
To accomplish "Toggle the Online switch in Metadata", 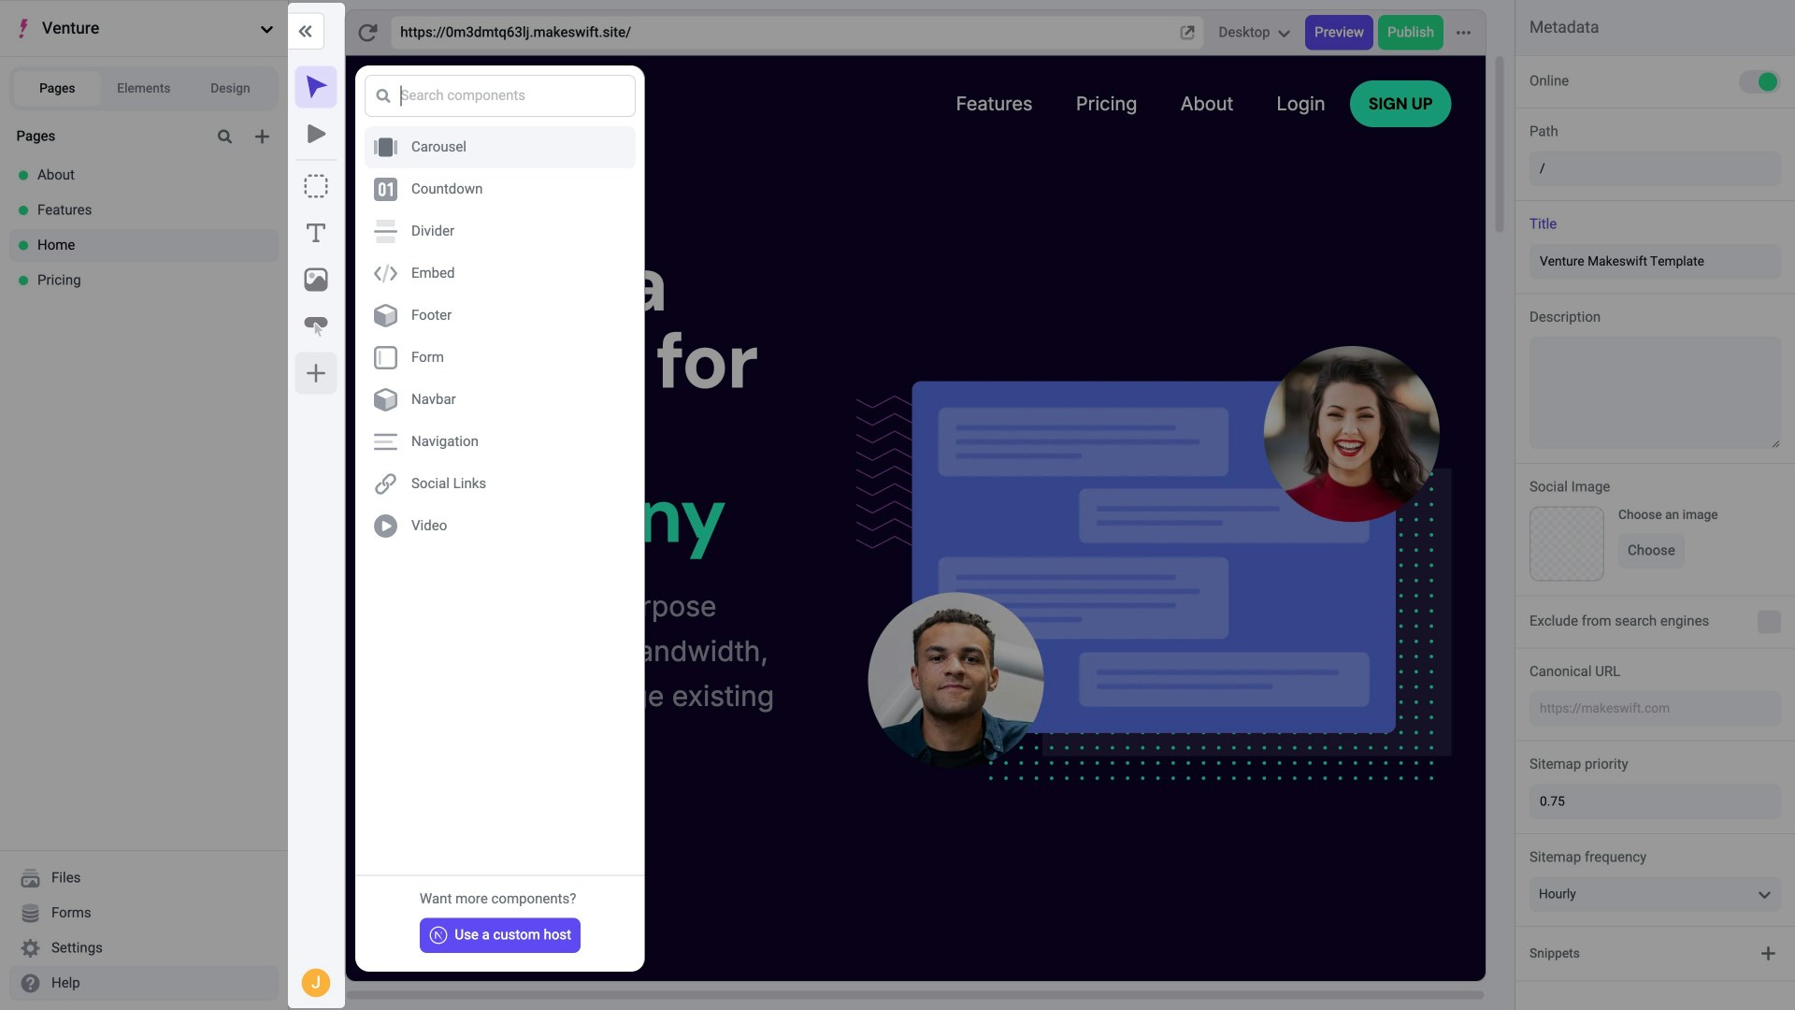I will (x=1761, y=81).
